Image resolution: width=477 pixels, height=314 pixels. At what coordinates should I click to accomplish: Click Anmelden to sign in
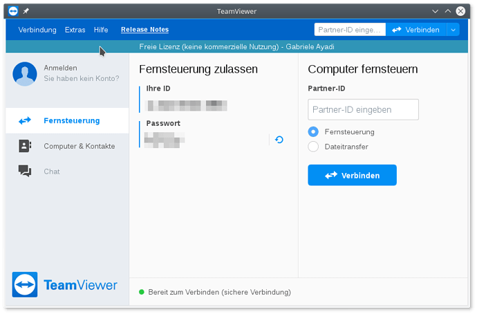pyautogui.click(x=60, y=68)
